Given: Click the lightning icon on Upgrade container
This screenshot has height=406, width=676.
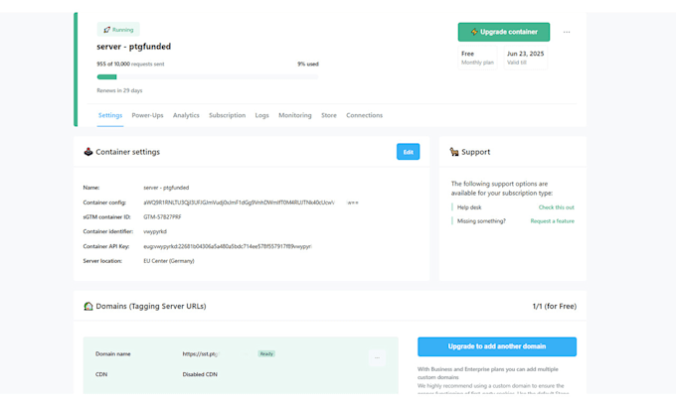Looking at the screenshot, I should pos(474,32).
